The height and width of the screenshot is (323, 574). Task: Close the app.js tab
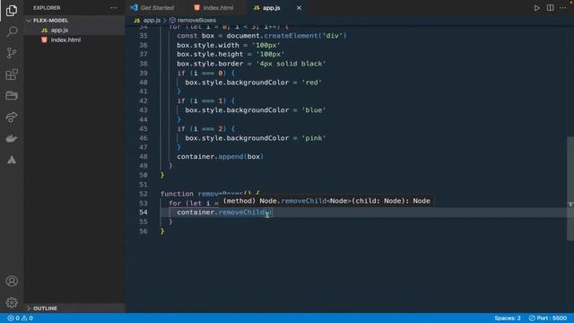tap(299, 8)
